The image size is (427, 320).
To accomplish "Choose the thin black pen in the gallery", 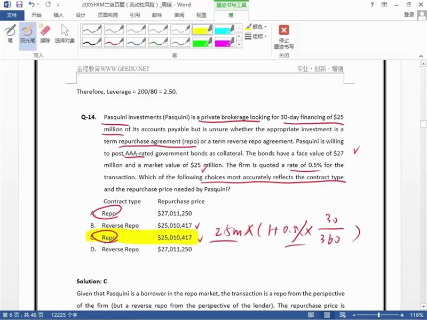I will [x=92, y=29].
